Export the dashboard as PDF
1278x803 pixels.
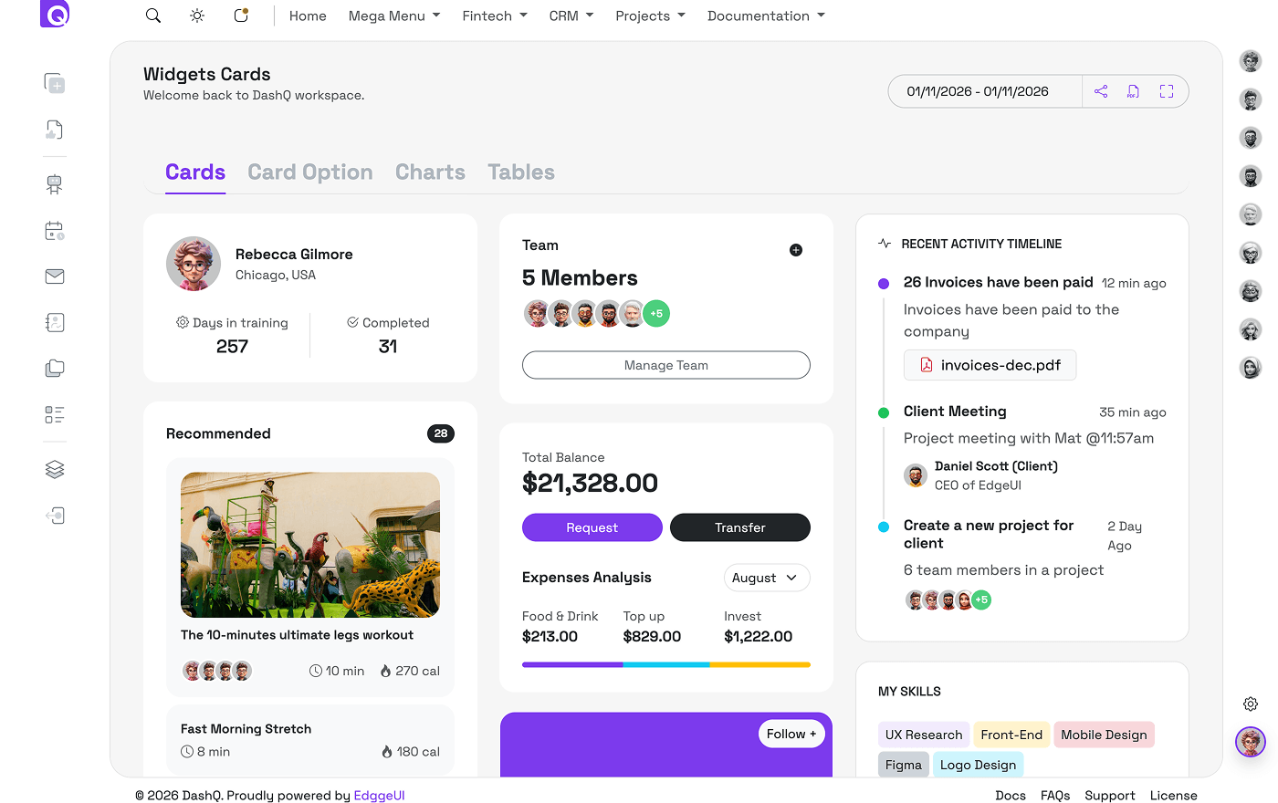[x=1133, y=91]
